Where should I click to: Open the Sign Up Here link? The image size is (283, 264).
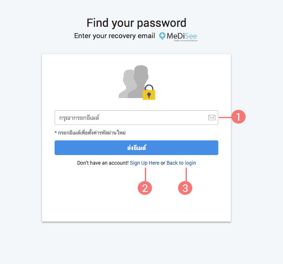tap(144, 163)
